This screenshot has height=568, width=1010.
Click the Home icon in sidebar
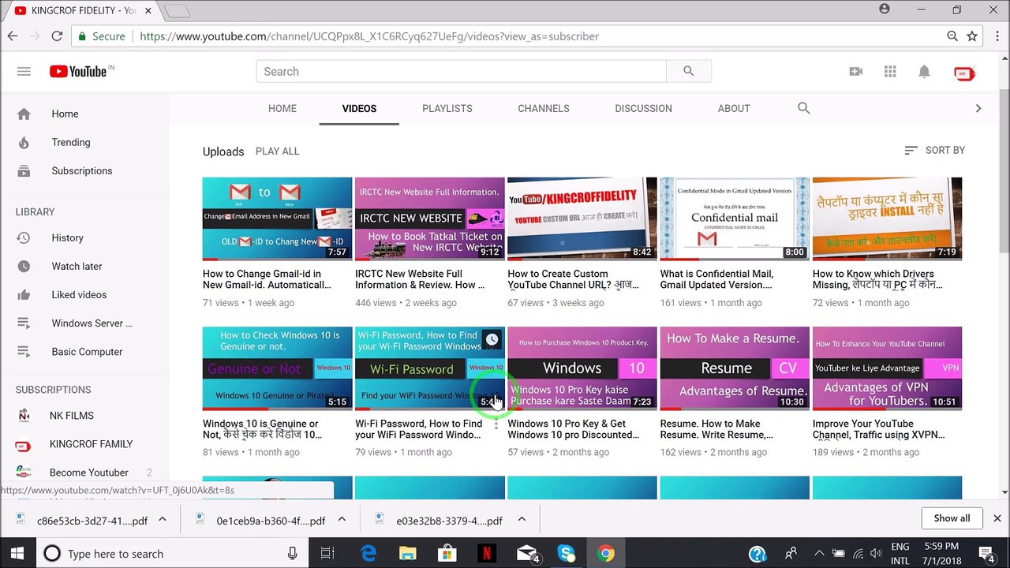point(24,114)
